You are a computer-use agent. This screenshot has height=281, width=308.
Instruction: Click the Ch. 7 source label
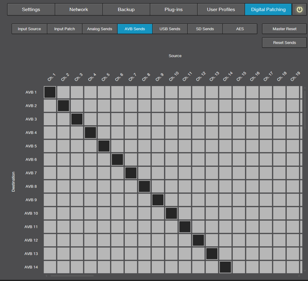click(x=132, y=77)
